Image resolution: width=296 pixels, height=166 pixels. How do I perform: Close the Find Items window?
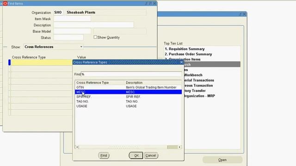pos(154,3)
